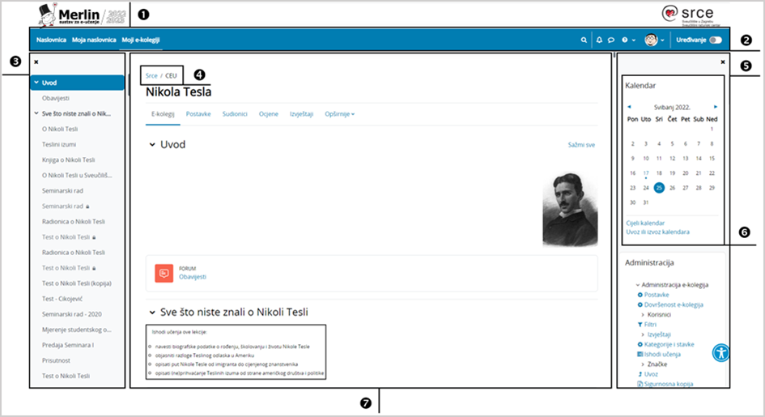The image size is (765, 417).
Task: Click the Forum Obavijesti activity icon
Action: [164, 273]
